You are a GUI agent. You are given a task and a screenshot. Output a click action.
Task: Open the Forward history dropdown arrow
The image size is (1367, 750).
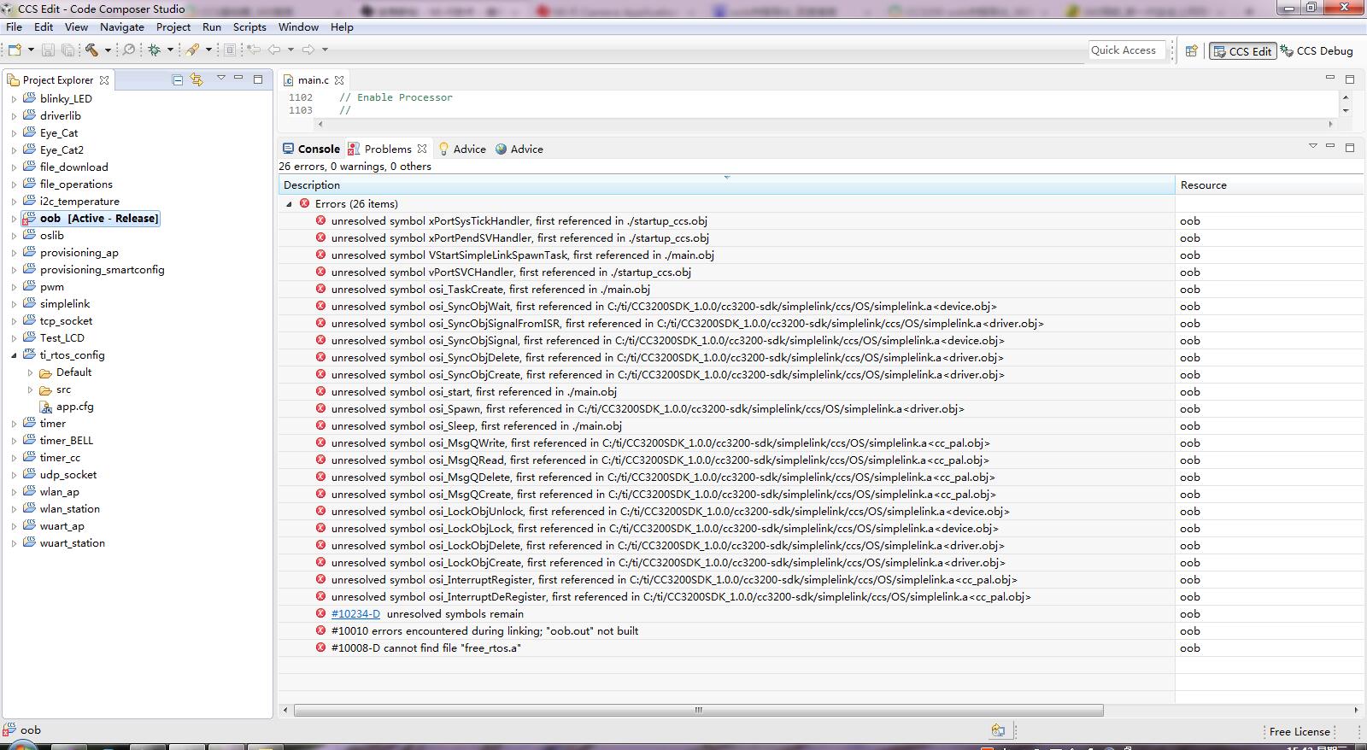point(325,50)
